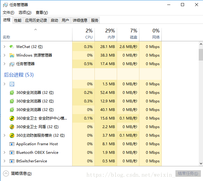Image resolution: width=203 pixels, height=181 pixels.
Task: Sort by the CPU column header
Action: pyautogui.click(x=83, y=34)
